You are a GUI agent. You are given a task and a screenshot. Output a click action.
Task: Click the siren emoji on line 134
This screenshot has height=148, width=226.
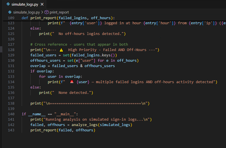[x=72, y=82]
